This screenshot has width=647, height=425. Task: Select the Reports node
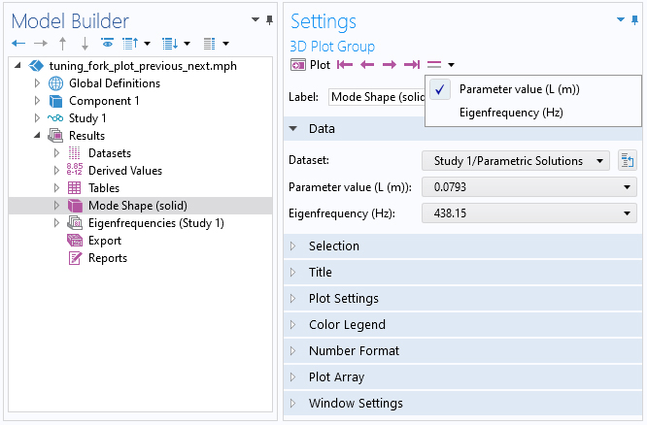coord(108,258)
